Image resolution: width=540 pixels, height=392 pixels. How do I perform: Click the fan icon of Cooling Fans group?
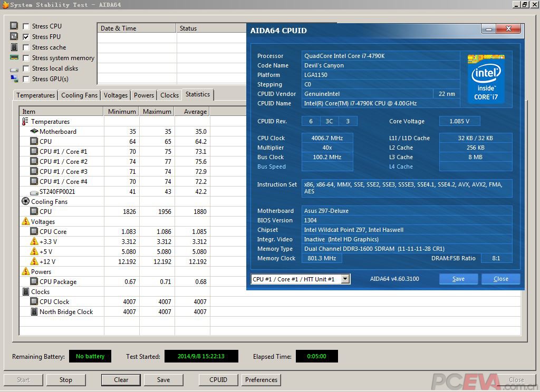coord(25,201)
